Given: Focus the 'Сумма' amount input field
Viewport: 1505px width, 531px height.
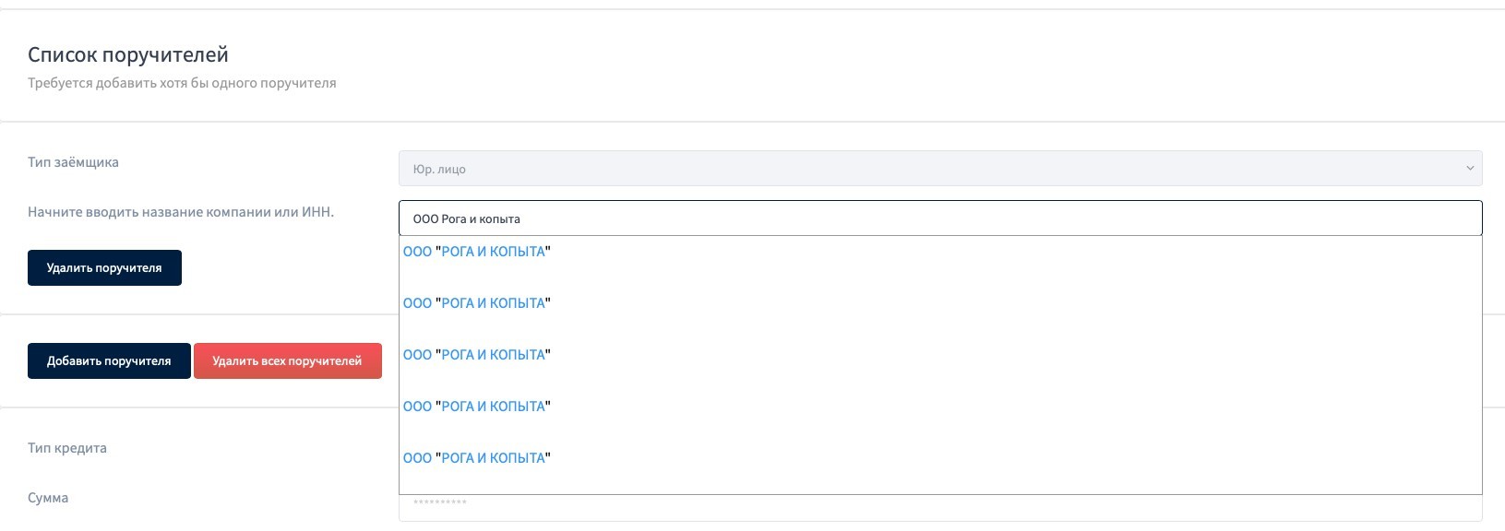Looking at the screenshot, I should pyautogui.click(x=939, y=507).
